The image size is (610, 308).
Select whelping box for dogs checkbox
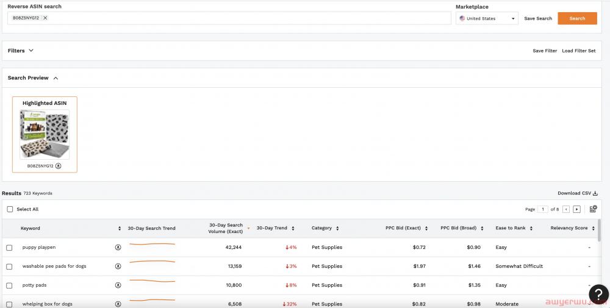(9, 304)
